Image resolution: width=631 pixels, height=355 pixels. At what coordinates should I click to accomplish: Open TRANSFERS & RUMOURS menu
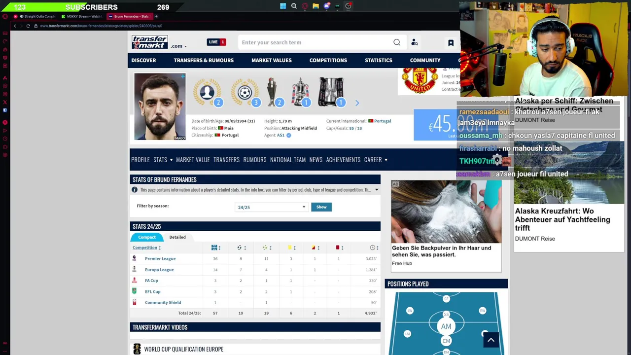coord(204,60)
